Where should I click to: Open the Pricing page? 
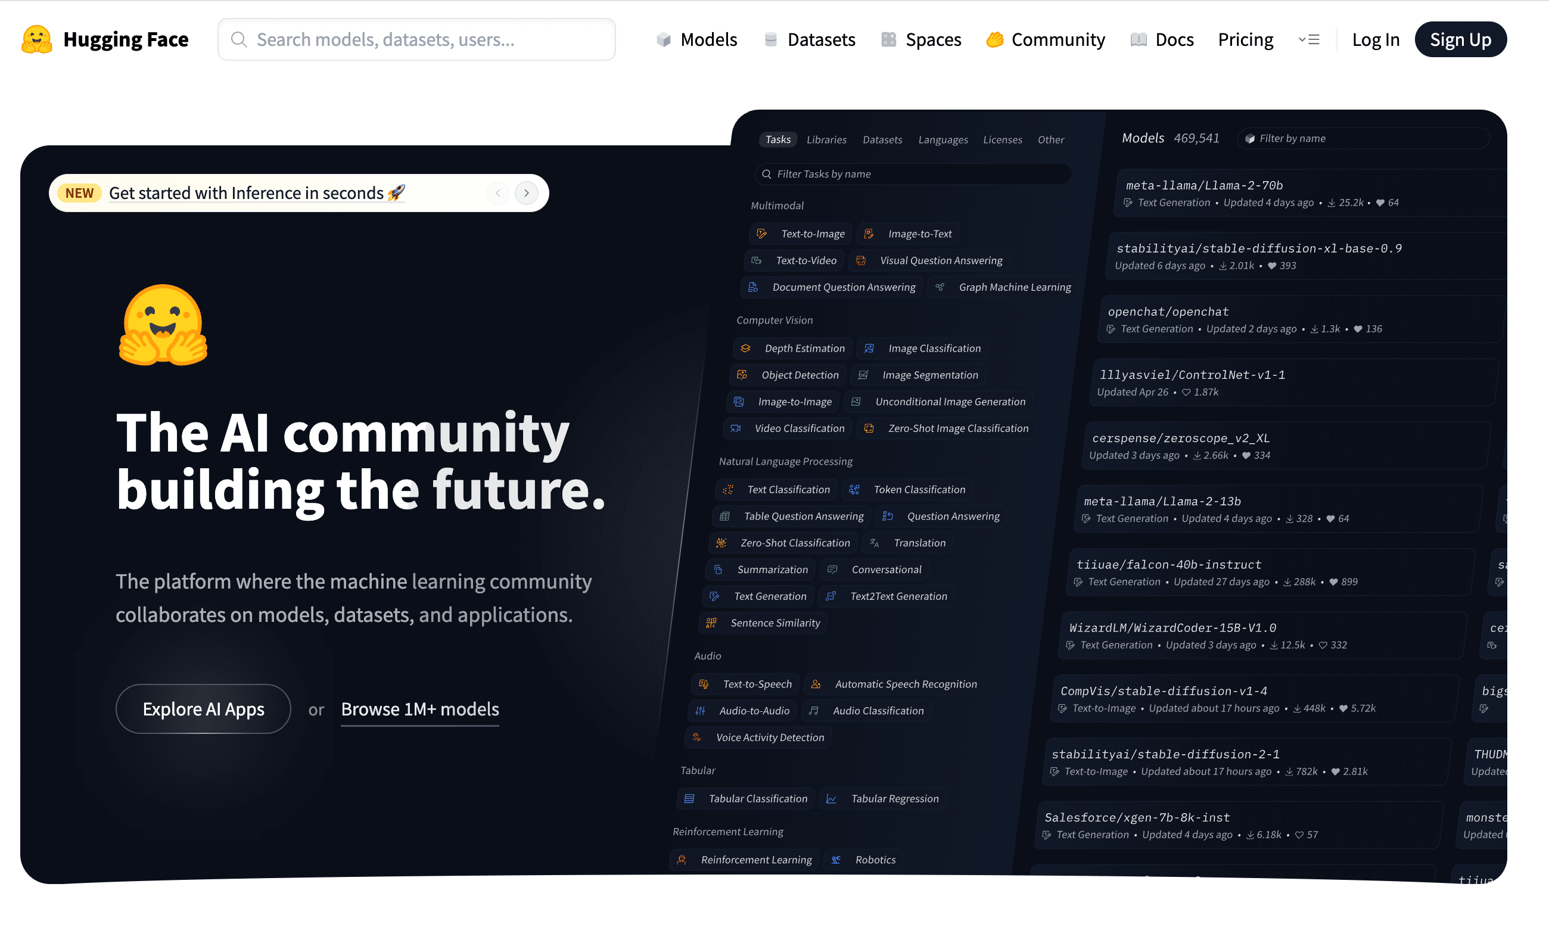tap(1245, 39)
